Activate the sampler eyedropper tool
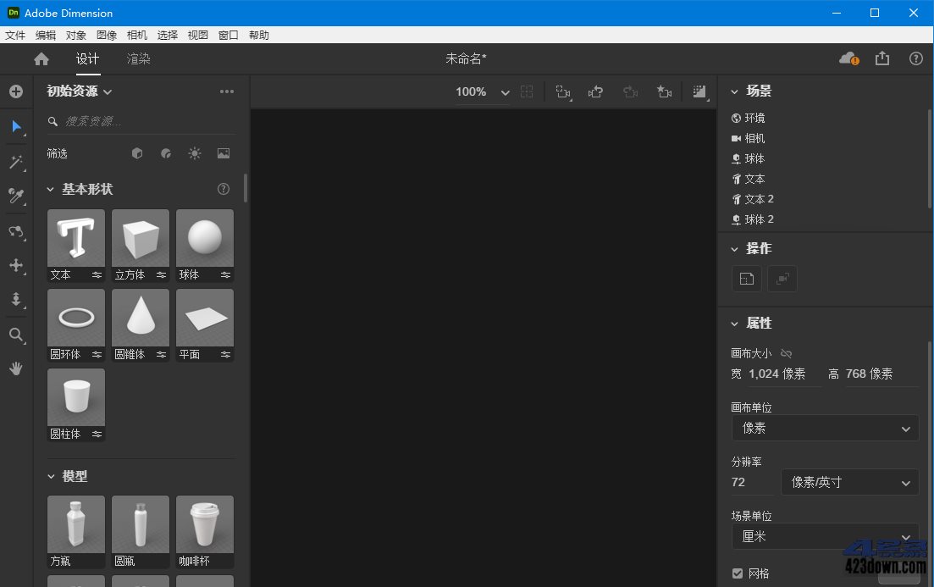This screenshot has height=587, width=934. (x=16, y=196)
